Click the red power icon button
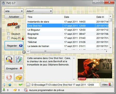Image resolution: width=116 pixels, height=94 pixels. pyautogui.click(x=9, y=77)
